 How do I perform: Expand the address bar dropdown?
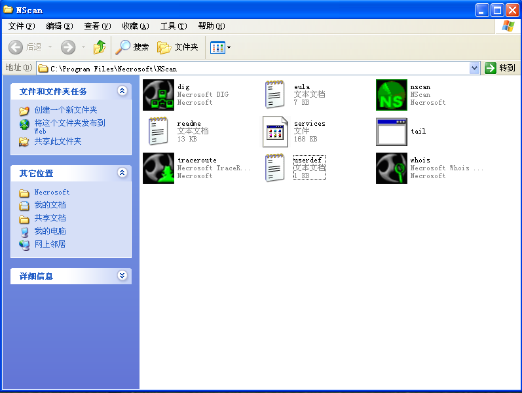pos(474,68)
